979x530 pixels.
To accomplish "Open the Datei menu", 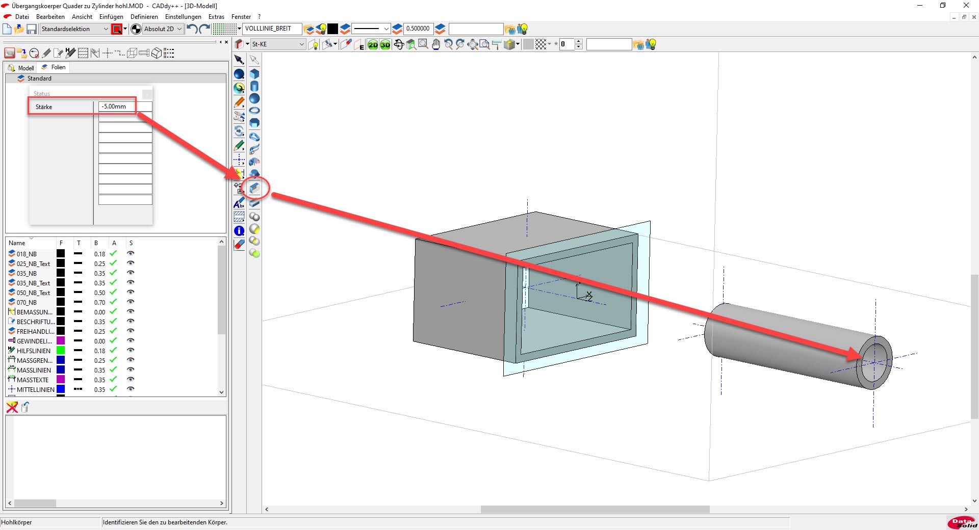I will click(22, 17).
